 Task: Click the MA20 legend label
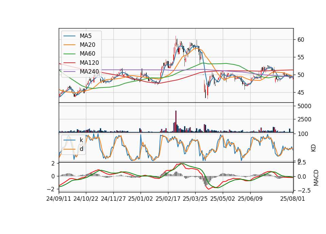[x=87, y=45]
